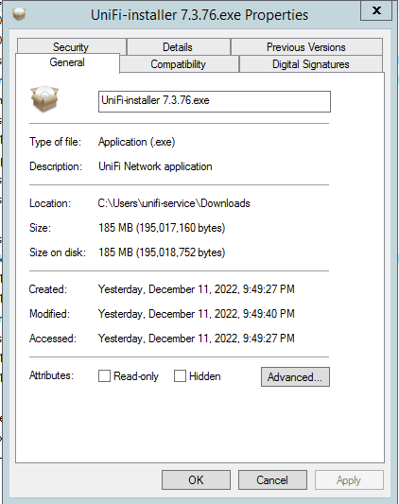Close the Properties dialog with X
Screen dimensions: 399x504
coord(376,10)
